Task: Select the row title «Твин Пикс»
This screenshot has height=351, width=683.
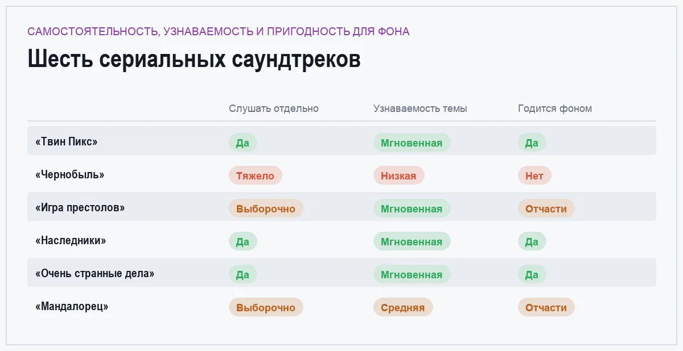Action: click(66, 141)
